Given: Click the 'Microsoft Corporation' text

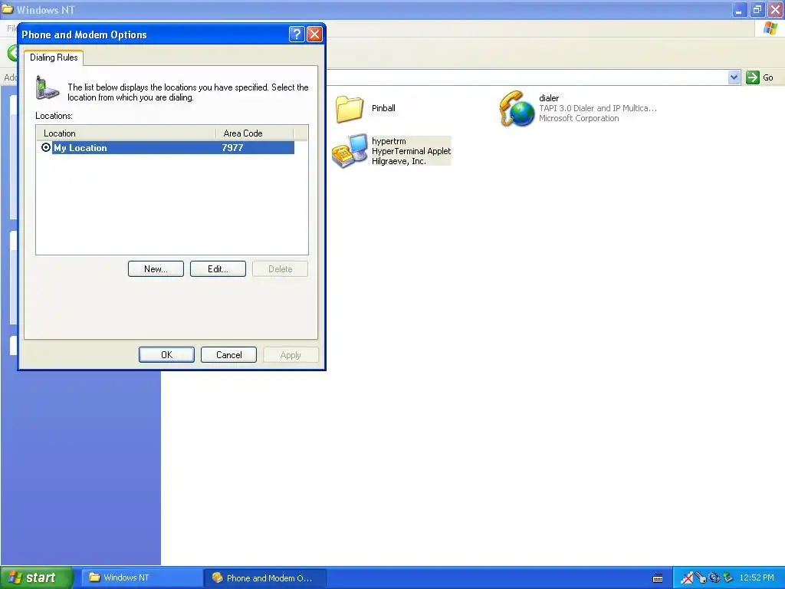Looking at the screenshot, I should click(x=579, y=118).
